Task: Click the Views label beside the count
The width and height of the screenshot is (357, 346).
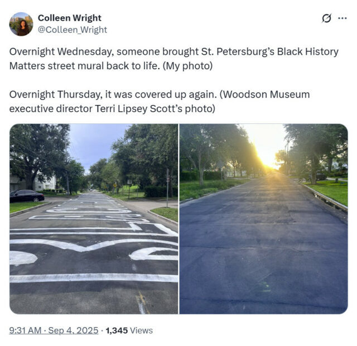Action: coord(141,330)
